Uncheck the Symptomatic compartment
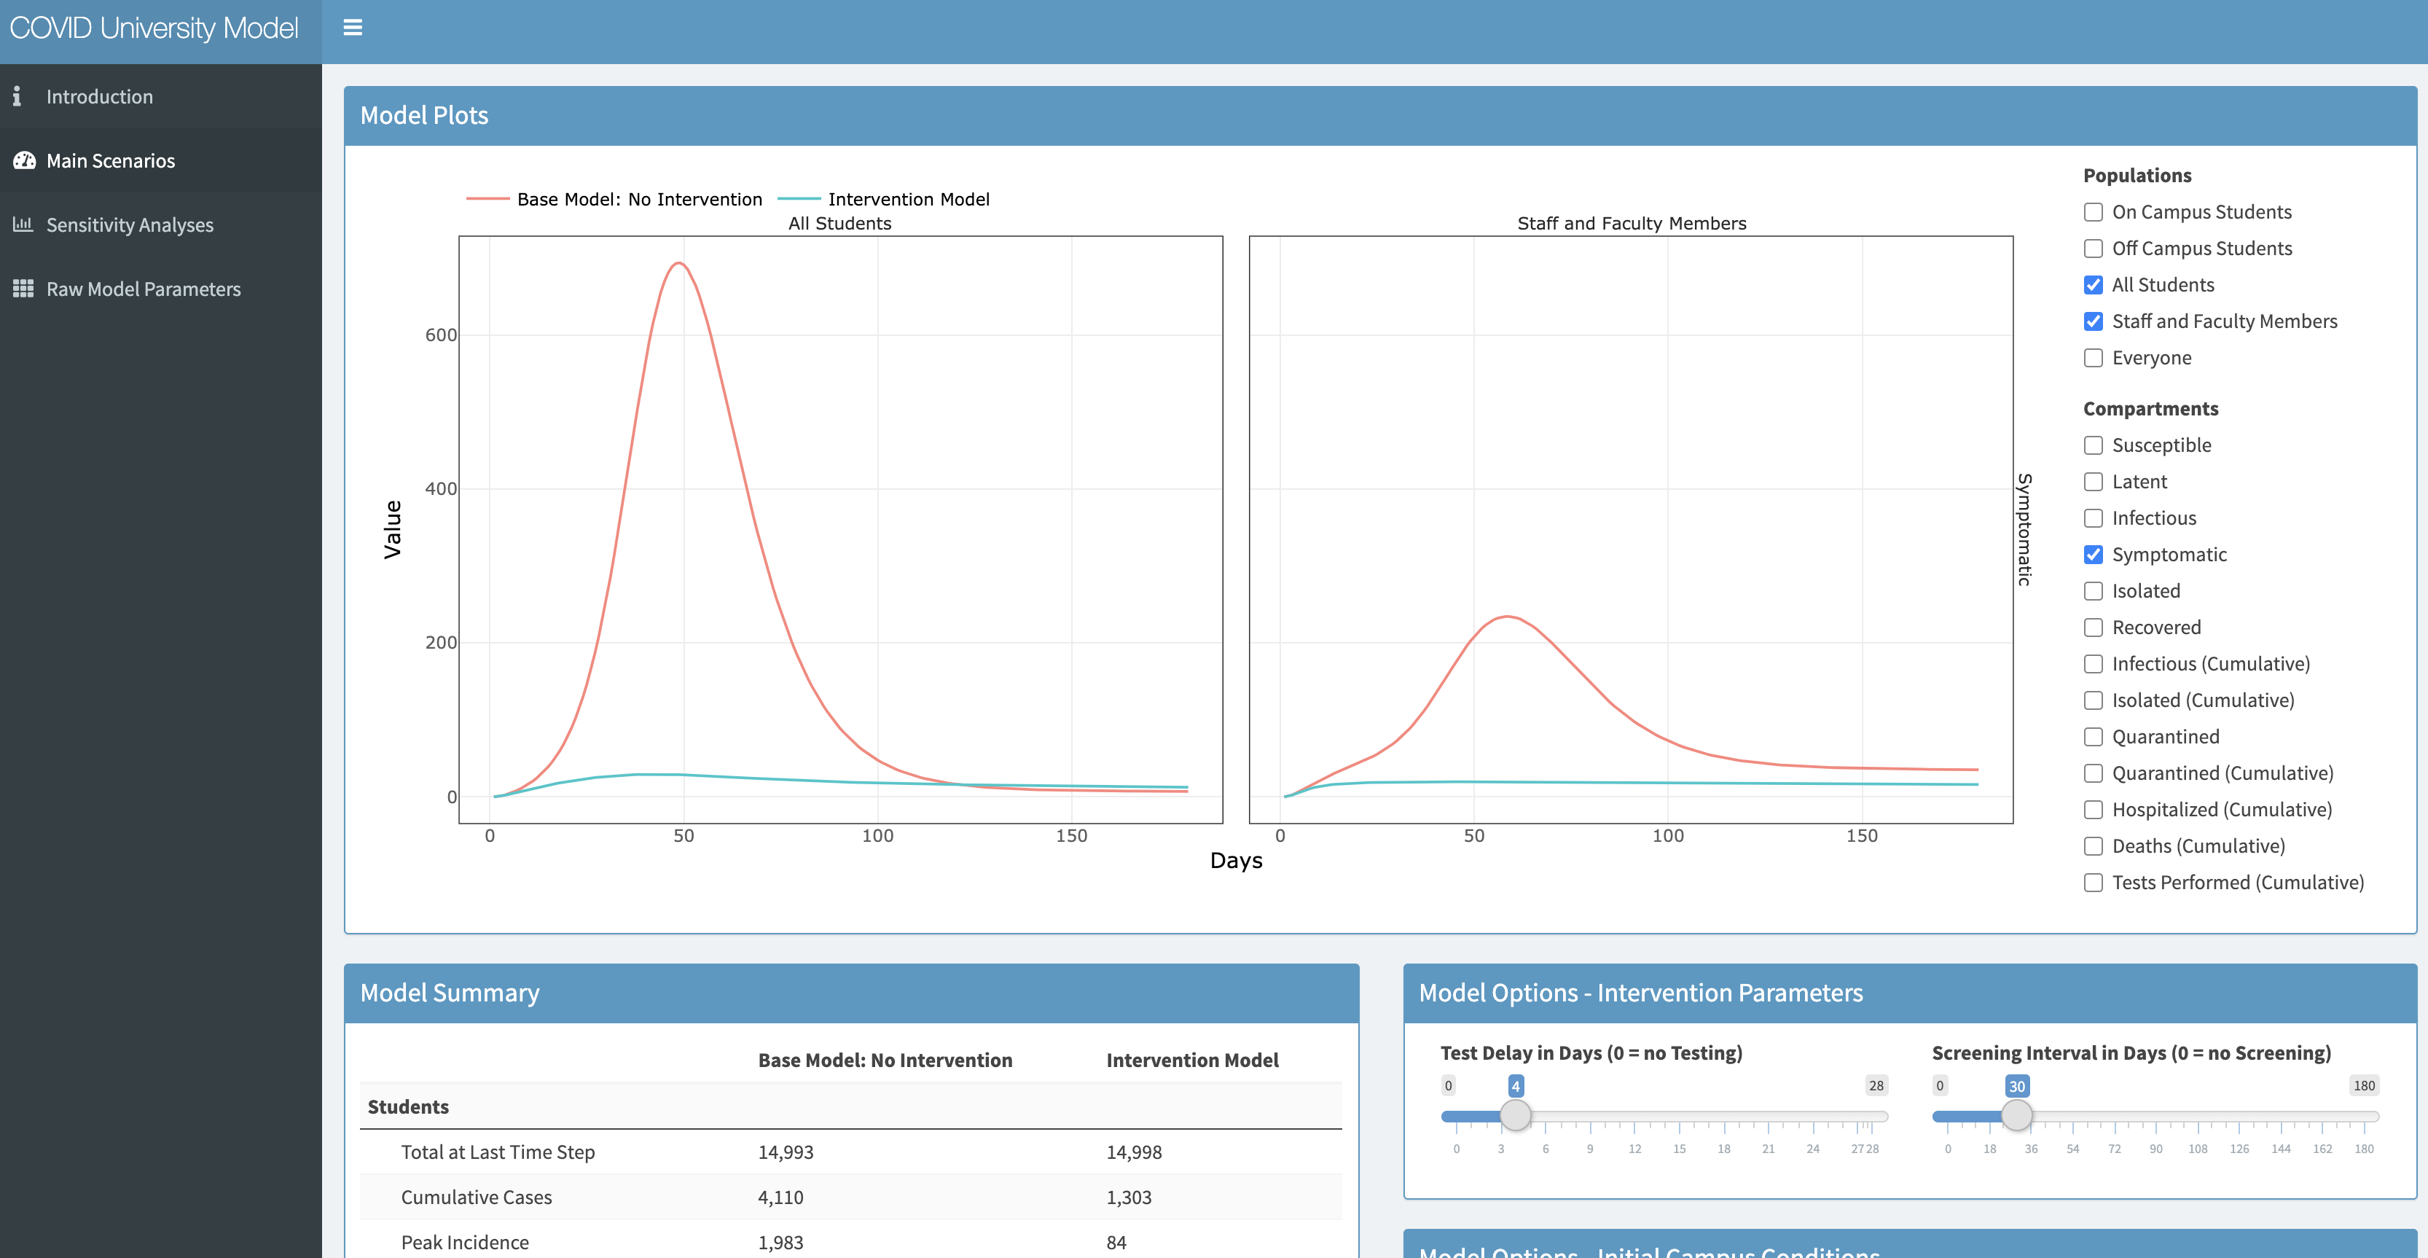 [x=2094, y=555]
